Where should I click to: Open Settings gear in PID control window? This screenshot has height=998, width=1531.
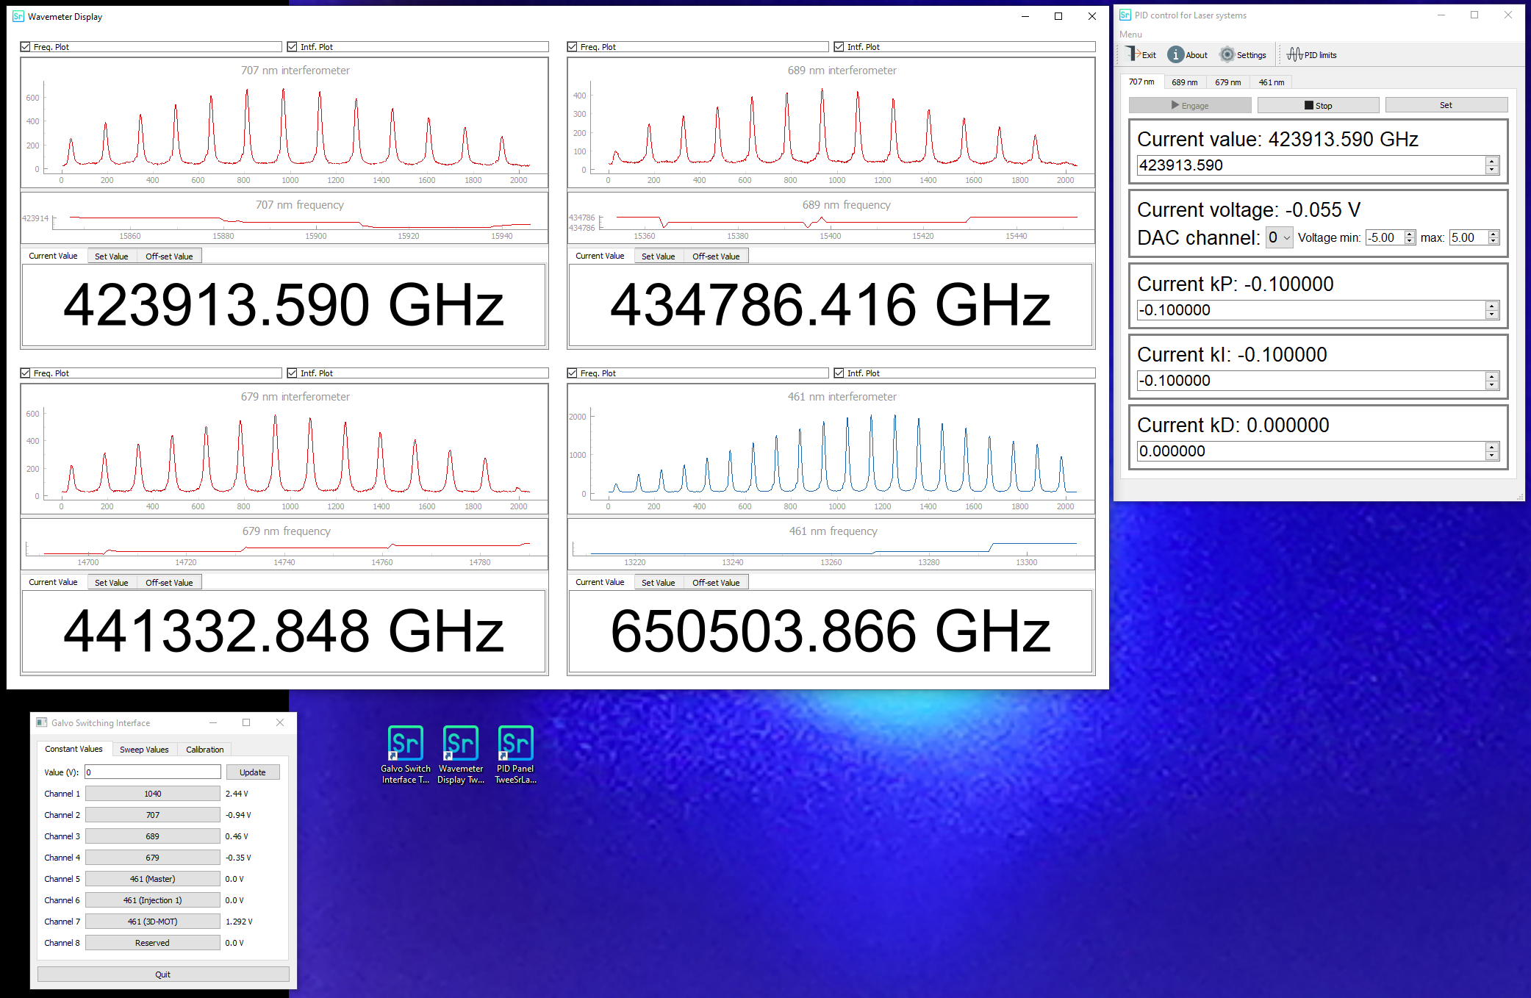pos(1227,54)
